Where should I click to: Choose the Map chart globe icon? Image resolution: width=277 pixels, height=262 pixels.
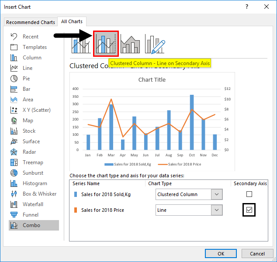coord(14,121)
